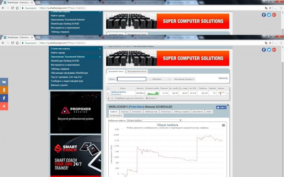The height and width of the screenshot is (177, 284).
Task: Open Найти турнир in back window sidebar
Action: 58,15
